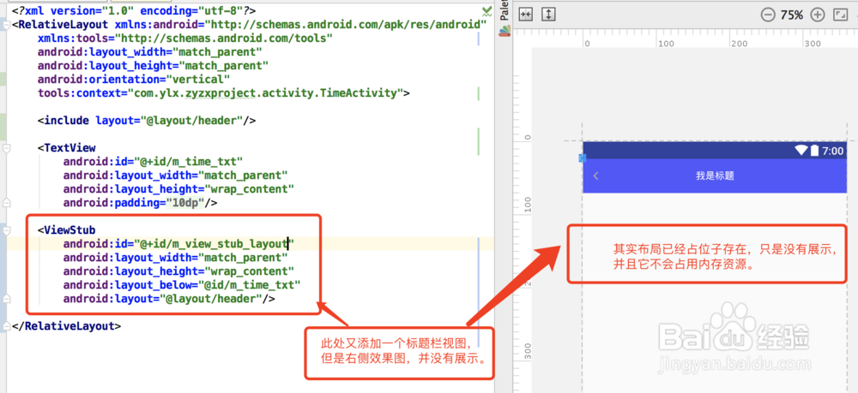Tap the back arrow in preview header
This screenshot has height=393, width=858.
(596, 176)
